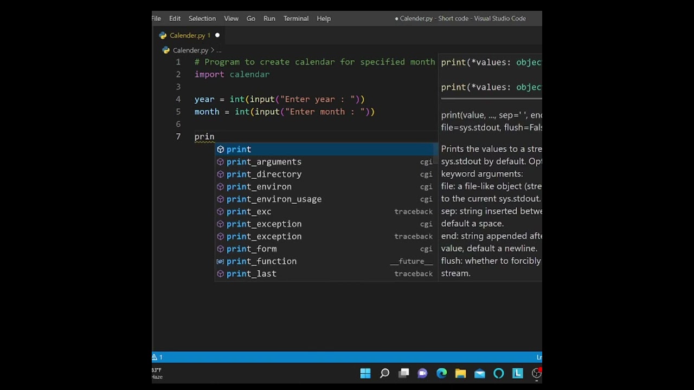The height and width of the screenshot is (390, 694).
Task: Click the method icon beside print_form
Action: [220, 249]
